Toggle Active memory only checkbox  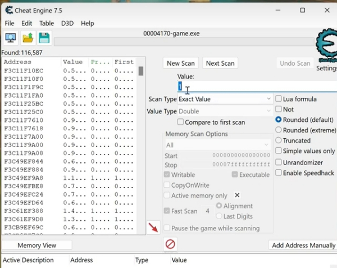(167, 195)
